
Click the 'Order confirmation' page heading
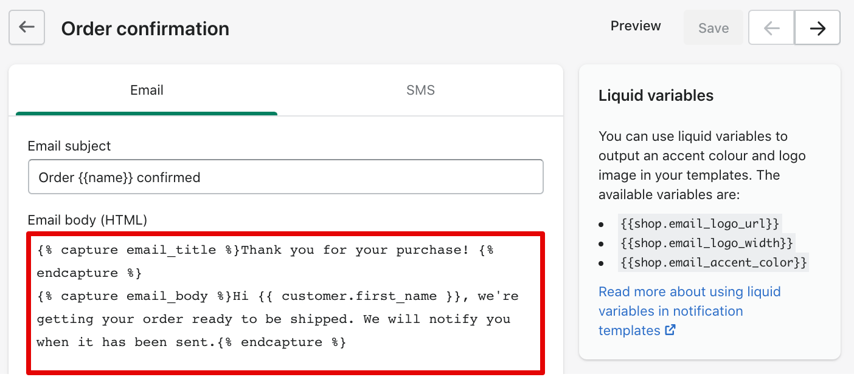145,29
